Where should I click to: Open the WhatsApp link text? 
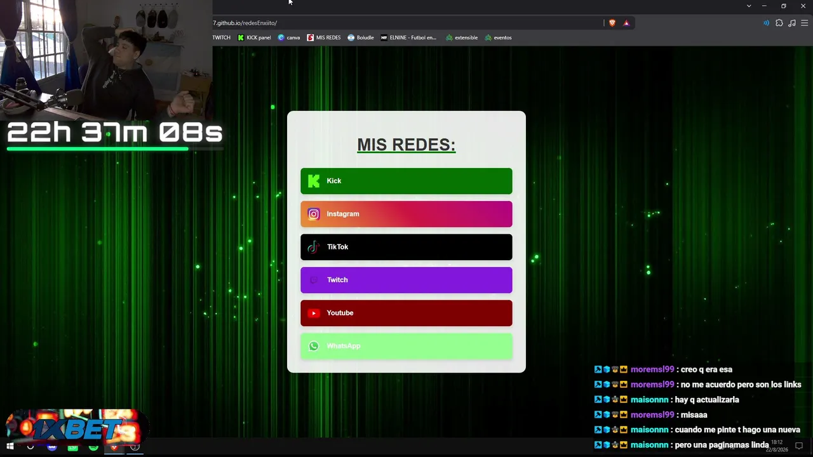click(x=344, y=346)
